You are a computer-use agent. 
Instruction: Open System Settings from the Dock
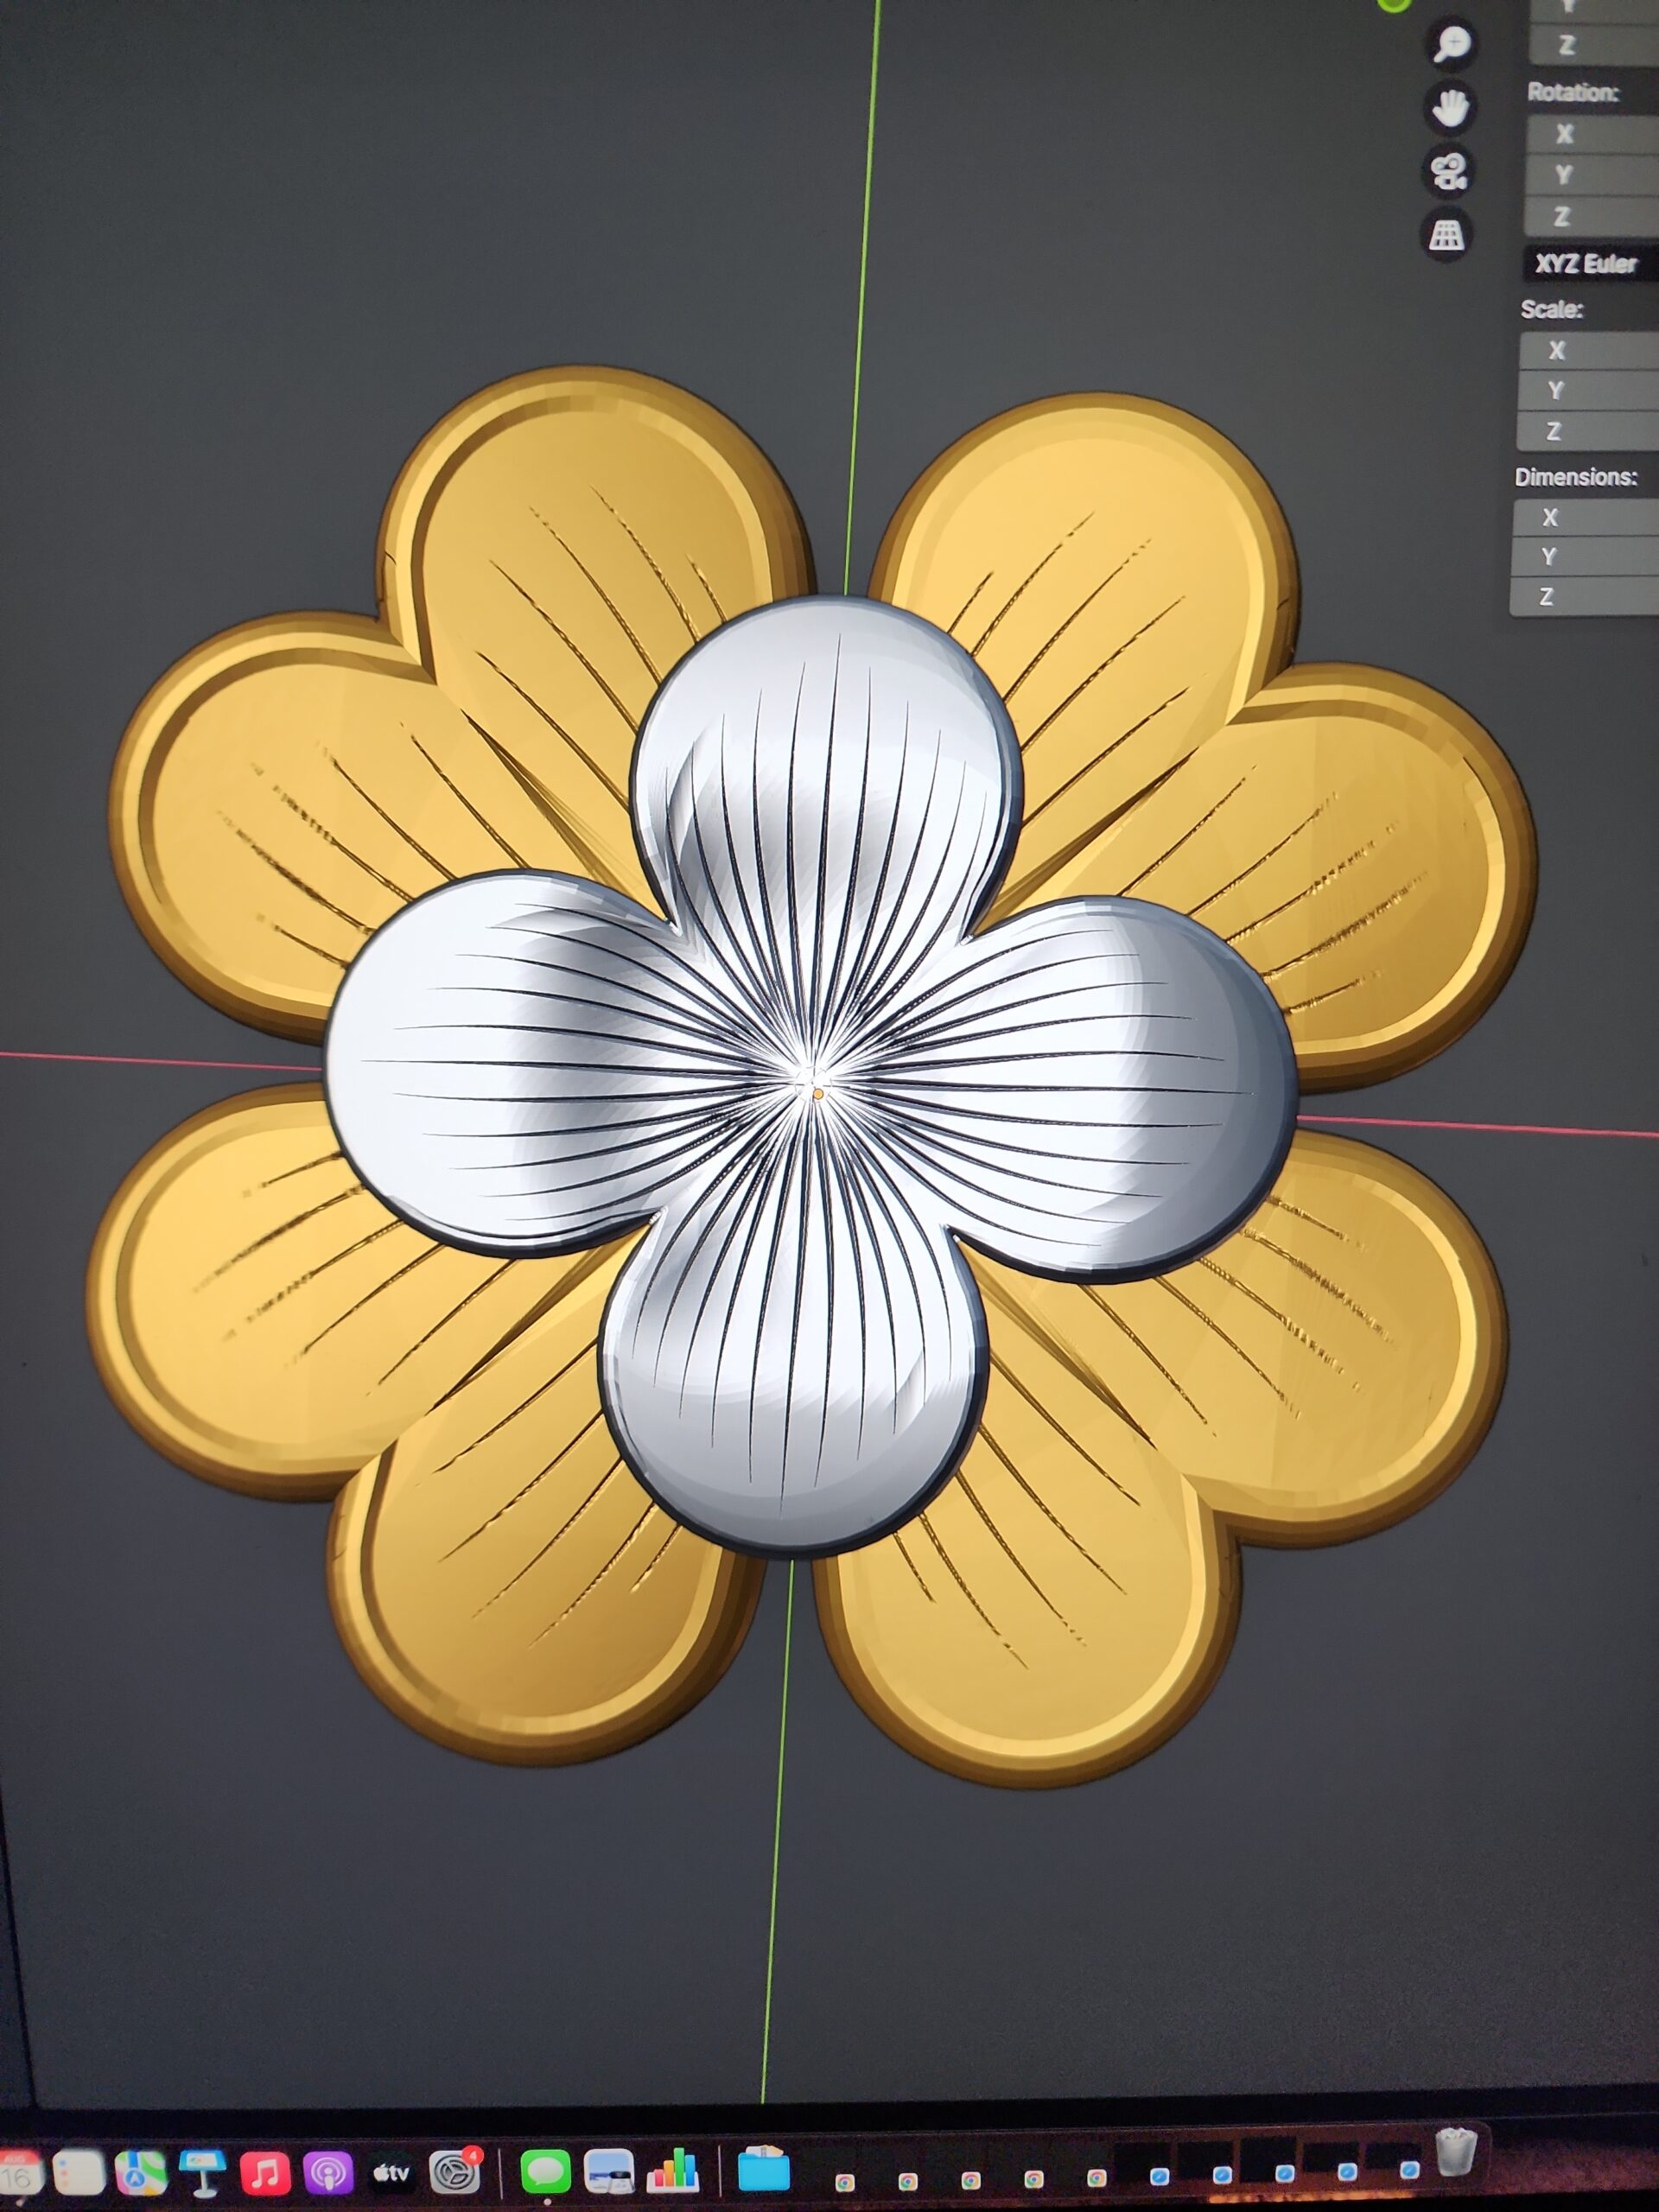point(456,2172)
